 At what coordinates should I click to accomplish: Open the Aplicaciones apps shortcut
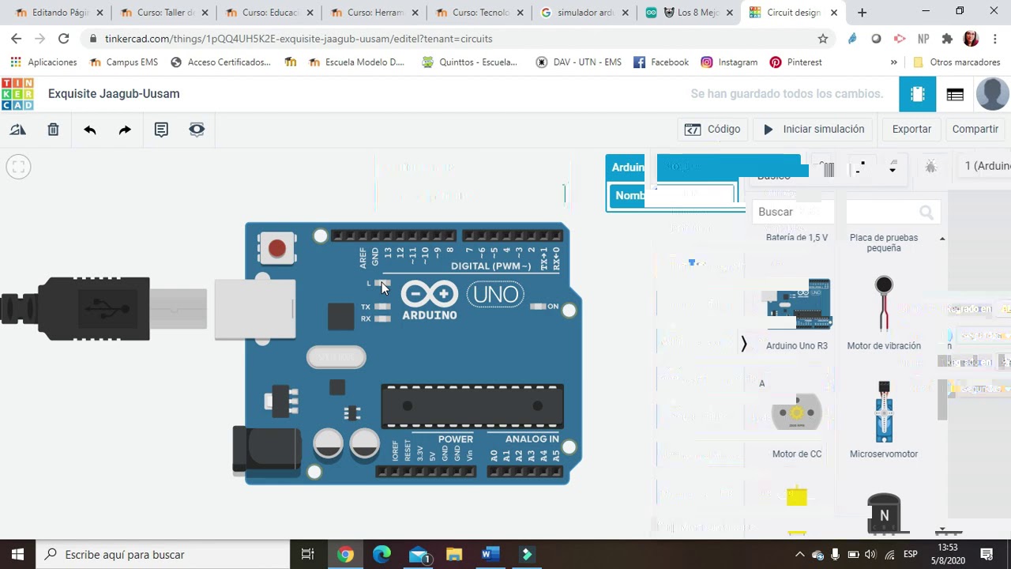(x=43, y=62)
